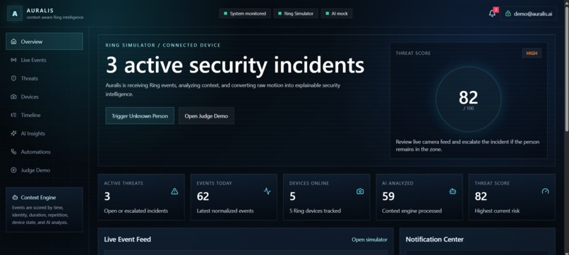
Task: Click the AI Insights sparkle icon
Action: coord(14,134)
